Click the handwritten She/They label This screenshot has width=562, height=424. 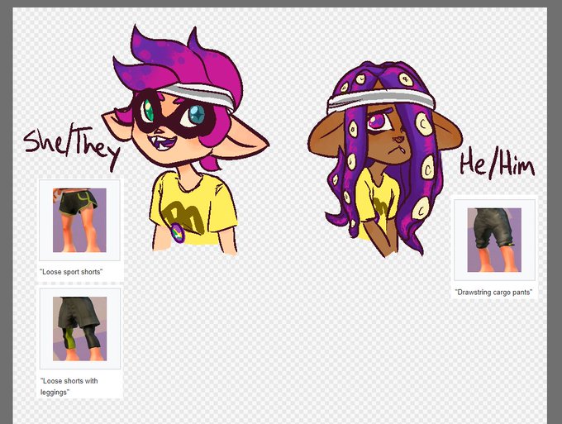(72, 146)
